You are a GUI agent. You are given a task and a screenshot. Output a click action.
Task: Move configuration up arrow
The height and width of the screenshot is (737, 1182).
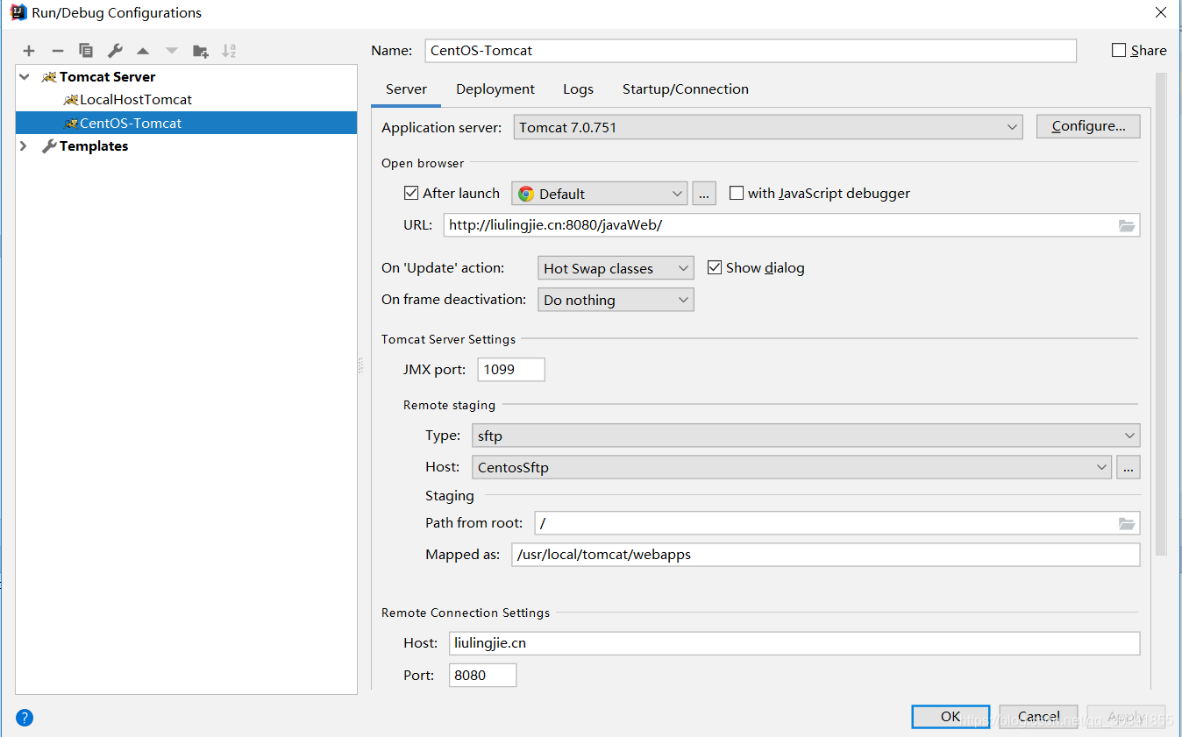pyautogui.click(x=143, y=51)
